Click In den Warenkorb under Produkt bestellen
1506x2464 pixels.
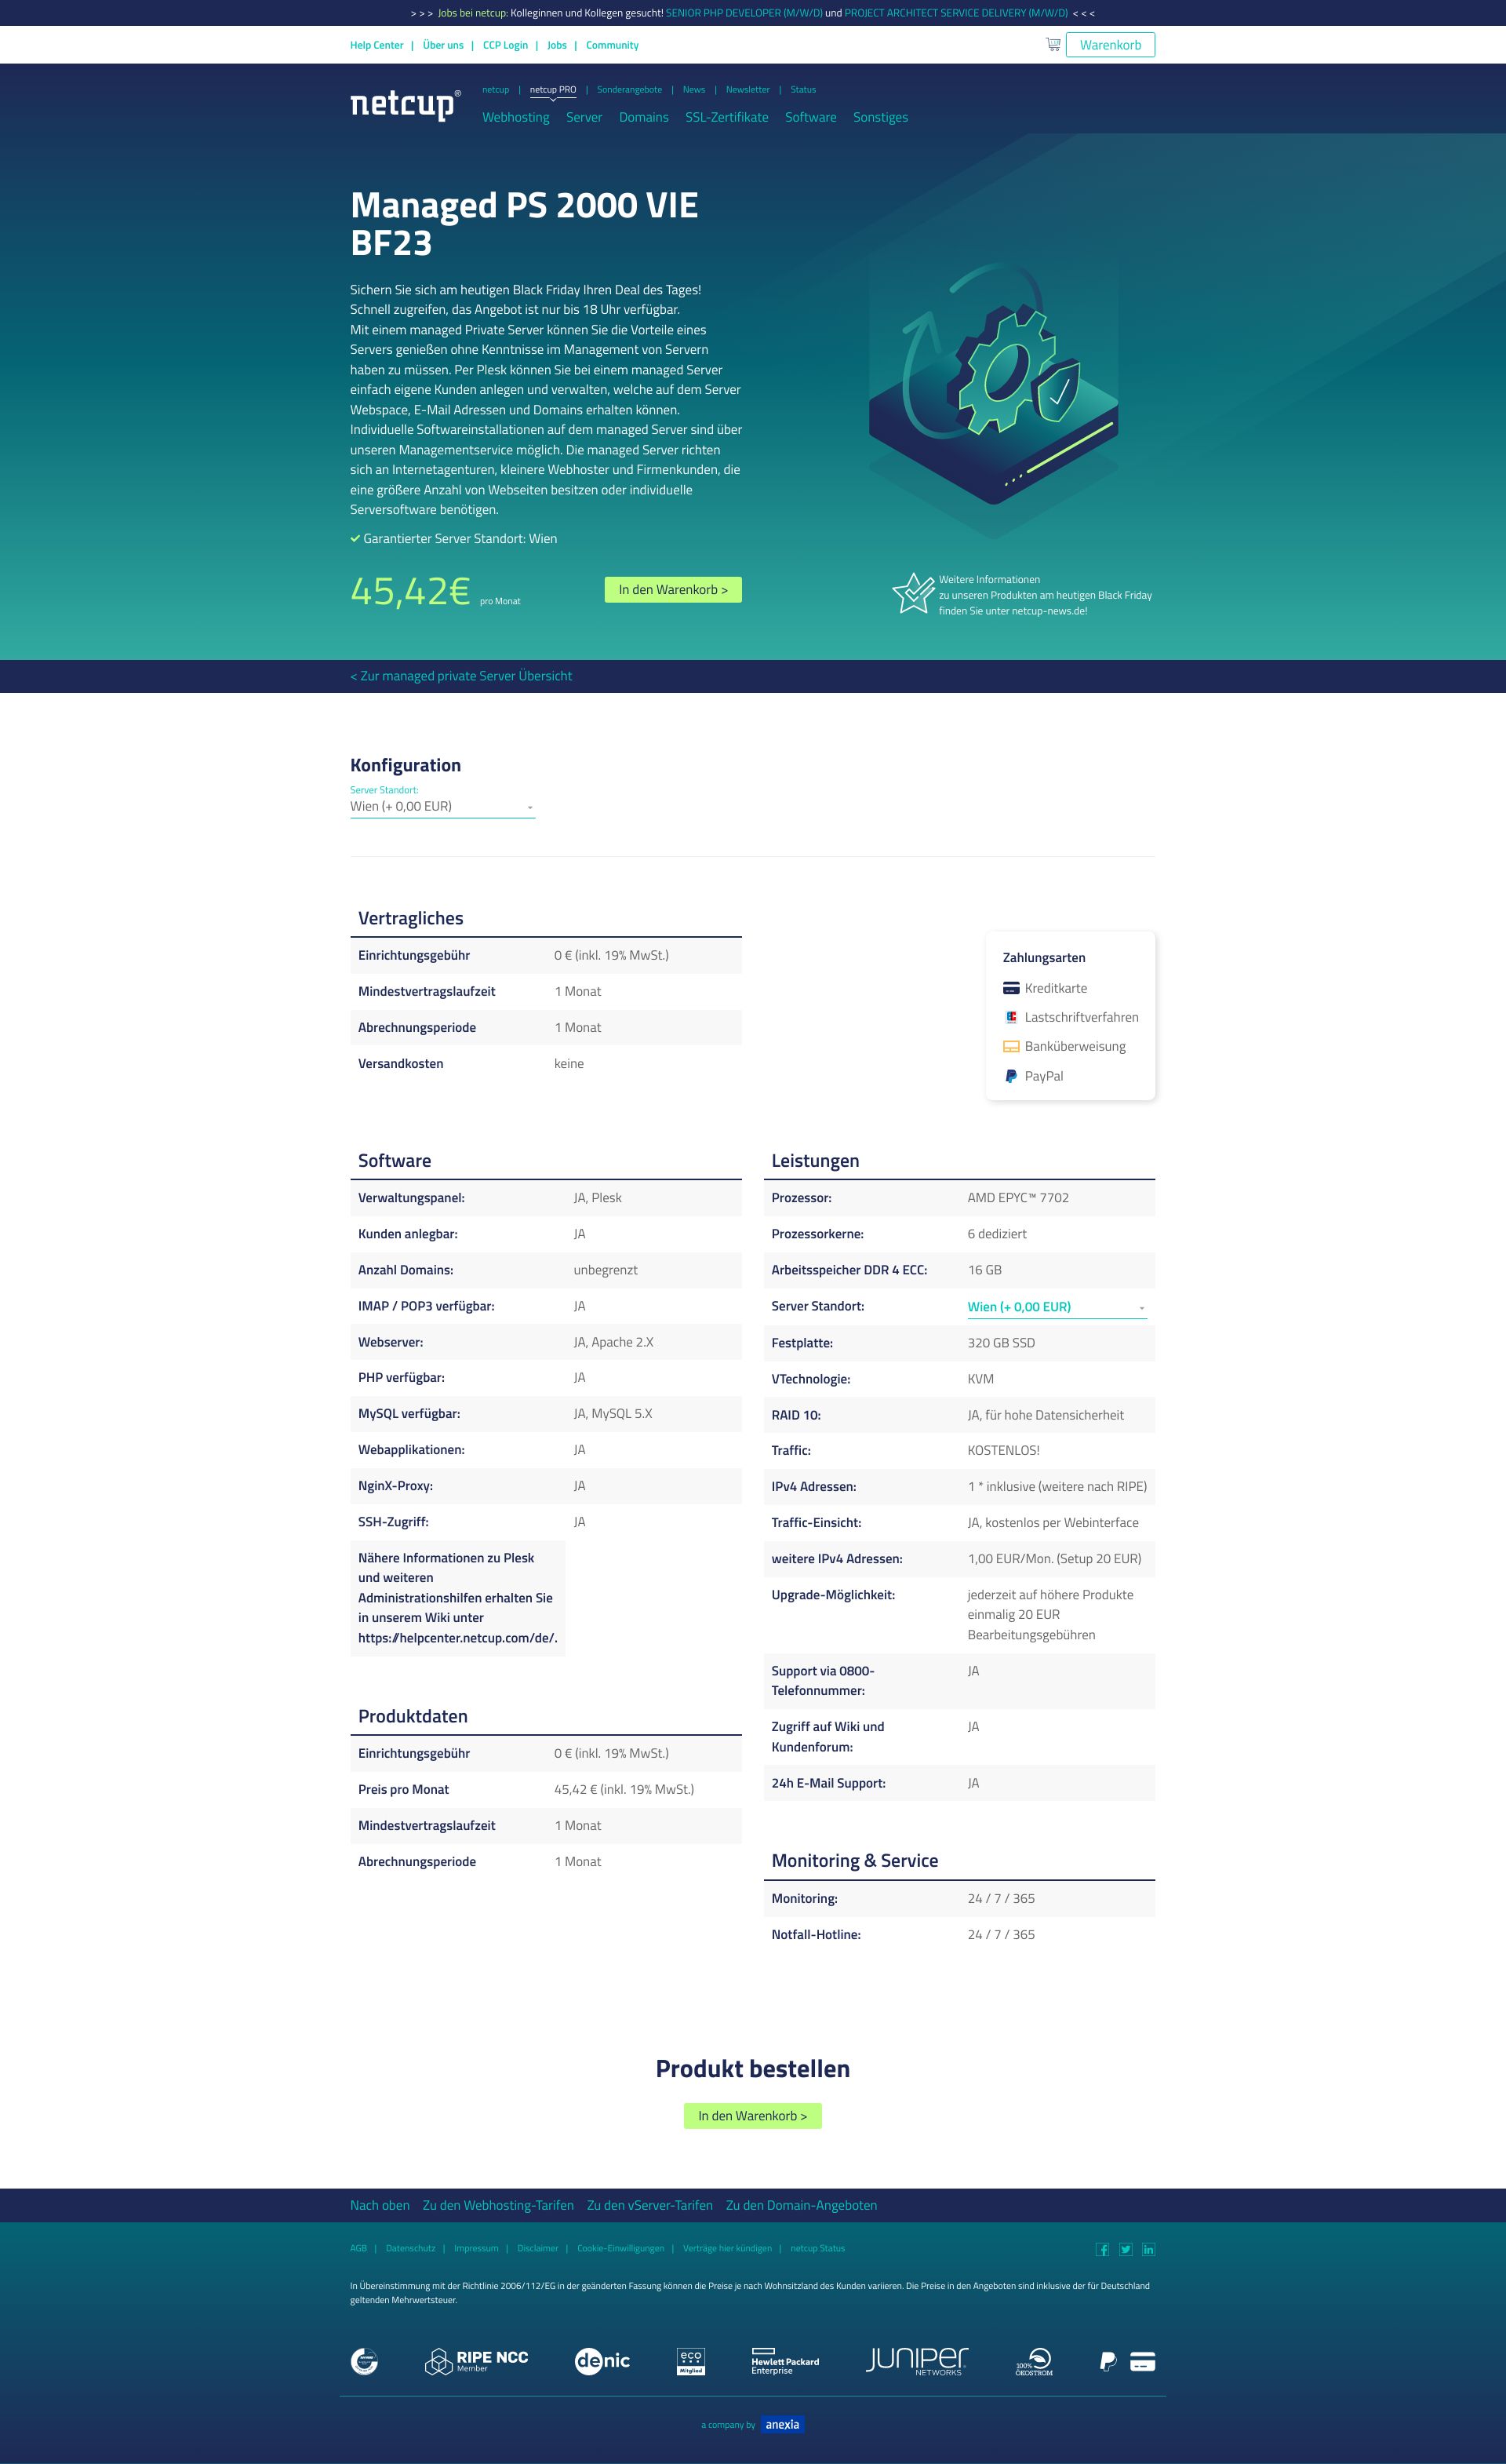[752, 2116]
